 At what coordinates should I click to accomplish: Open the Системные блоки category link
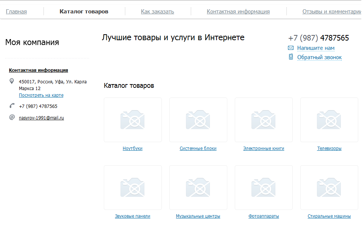tap(198, 148)
